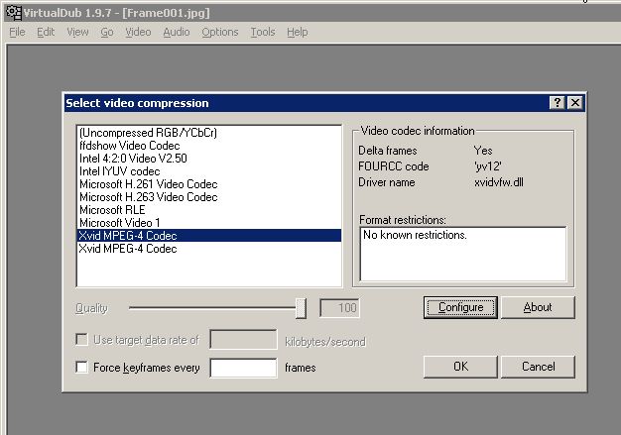Click Cancel to dismiss dialog
Viewport: 621px width, 435px height.
tap(538, 367)
